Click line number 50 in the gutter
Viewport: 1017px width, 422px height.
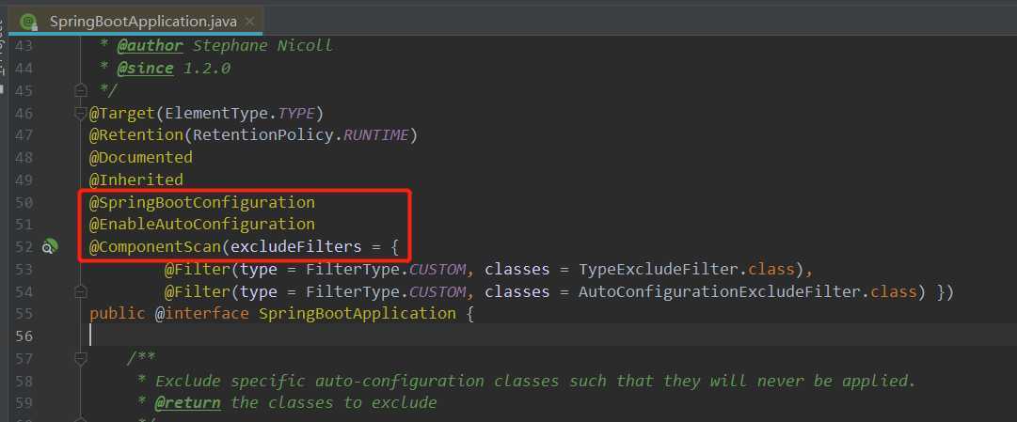click(24, 203)
